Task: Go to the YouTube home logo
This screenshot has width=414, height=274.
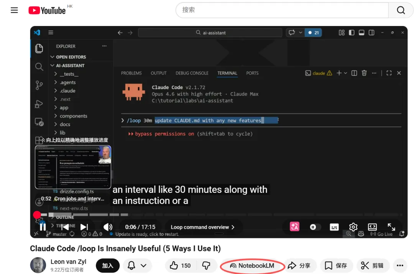Action: [x=47, y=11]
